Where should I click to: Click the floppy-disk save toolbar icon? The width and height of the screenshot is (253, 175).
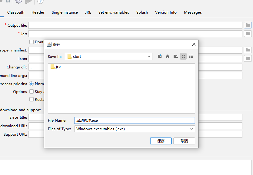(8, 1)
